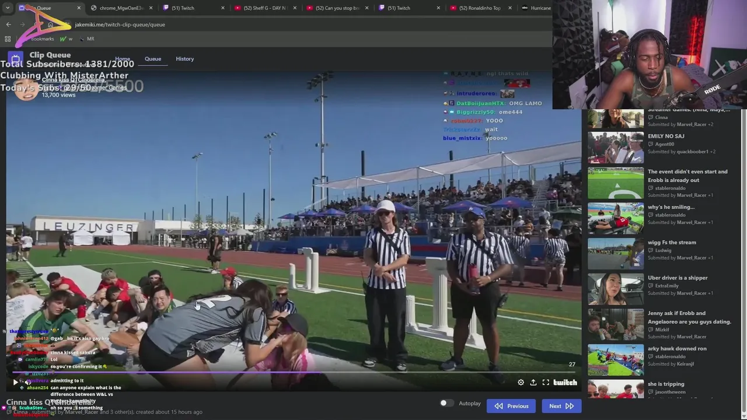
Task: Switch to the 'Hurricane' browser tab
Action: point(536,8)
